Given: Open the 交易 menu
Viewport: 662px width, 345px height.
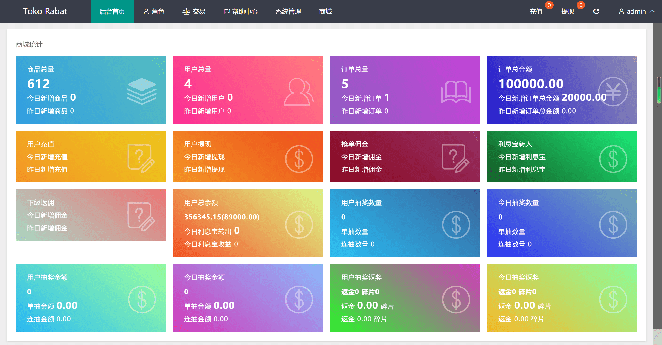Looking at the screenshot, I should click(x=194, y=11).
